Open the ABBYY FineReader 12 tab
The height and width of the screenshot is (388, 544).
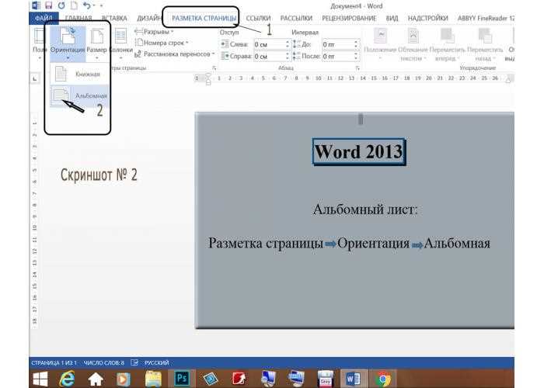(x=486, y=18)
